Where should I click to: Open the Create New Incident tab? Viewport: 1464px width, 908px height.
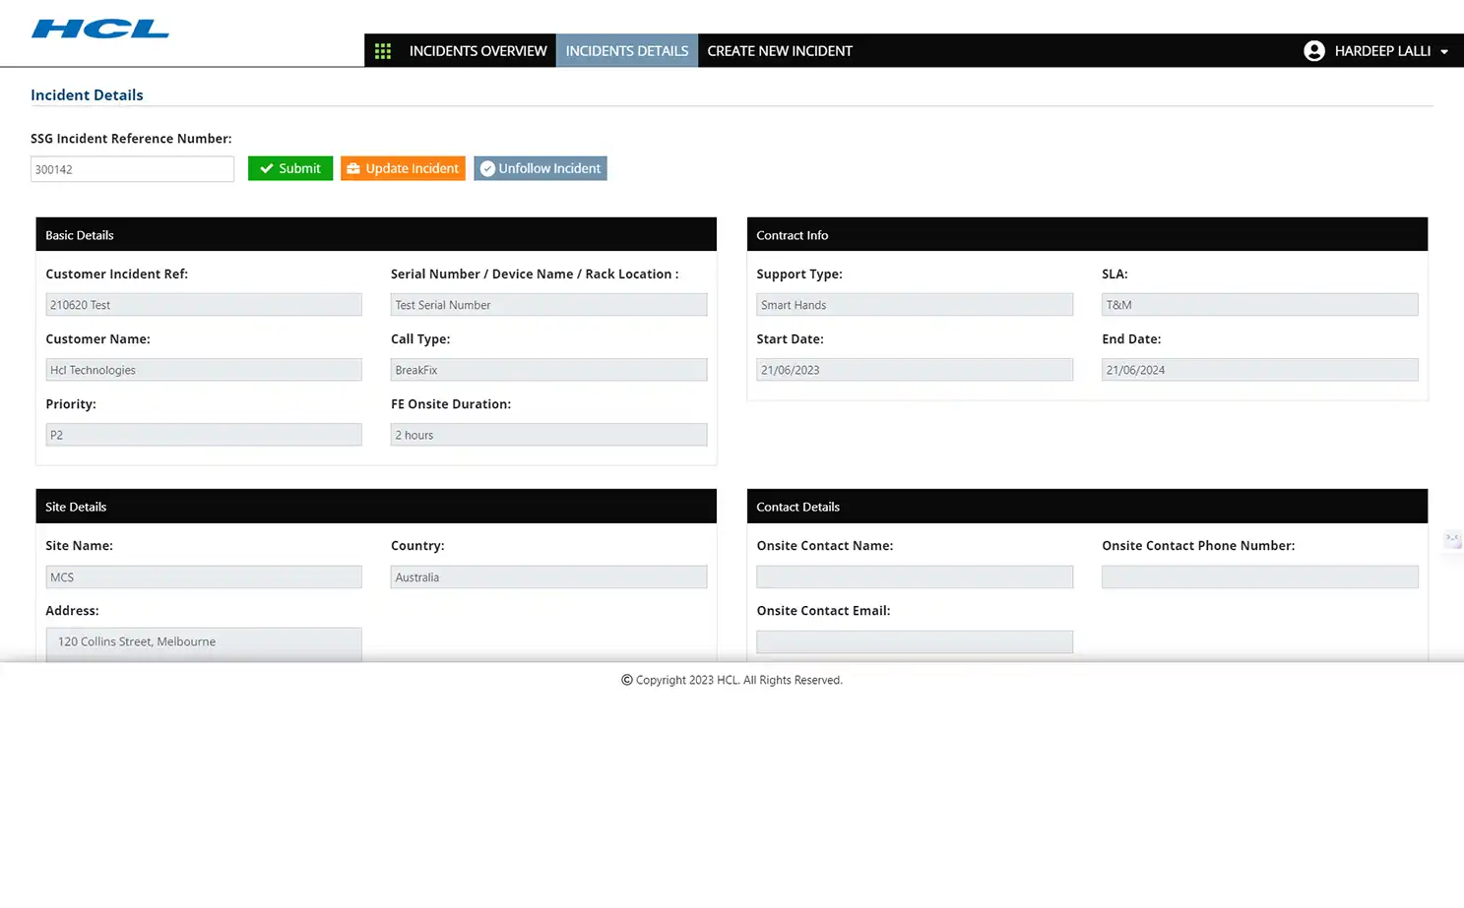tap(779, 50)
